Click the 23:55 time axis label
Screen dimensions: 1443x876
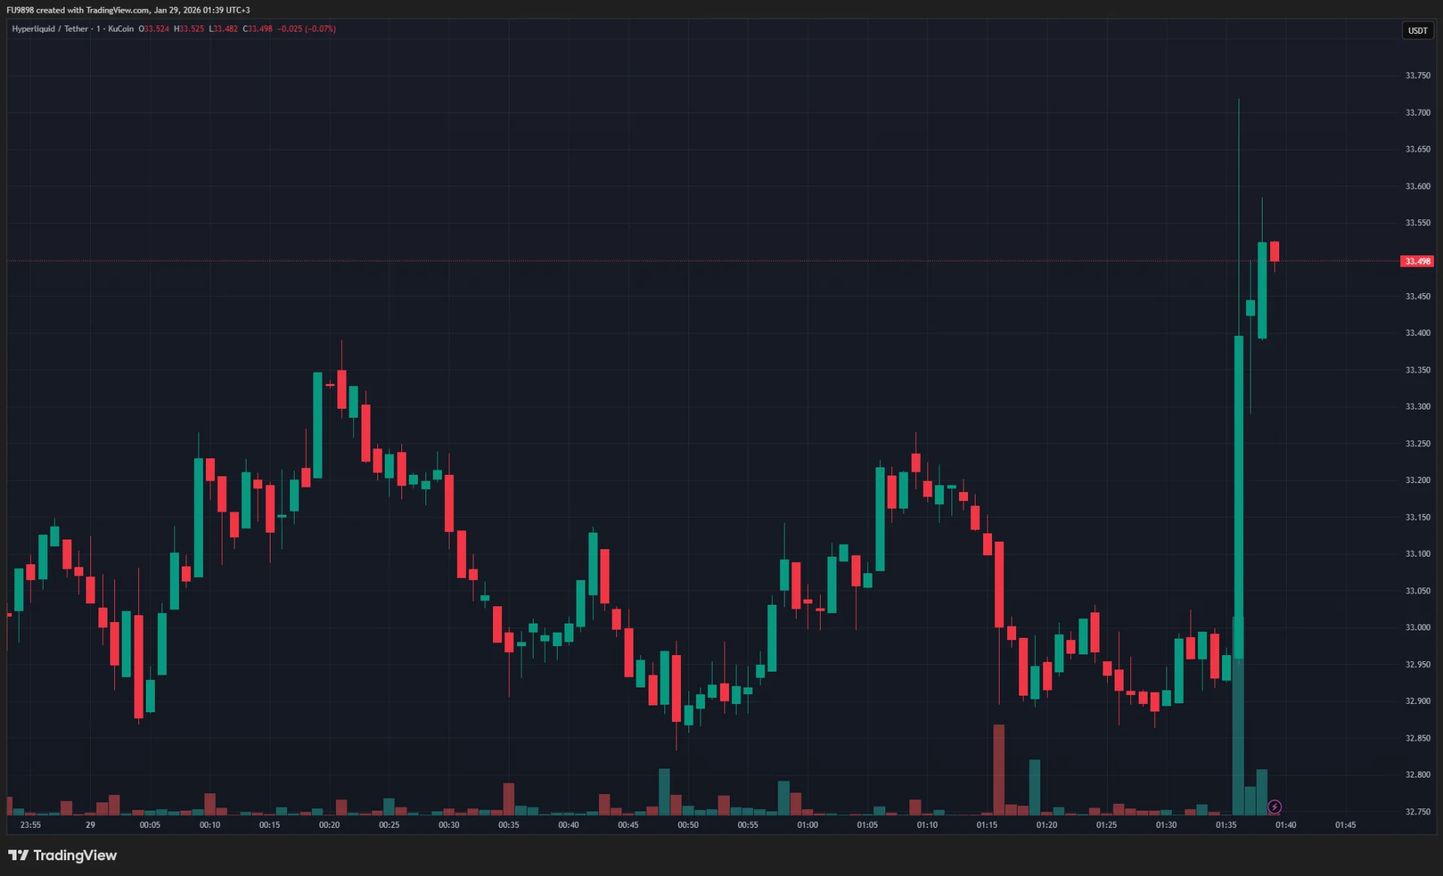pyautogui.click(x=30, y=825)
